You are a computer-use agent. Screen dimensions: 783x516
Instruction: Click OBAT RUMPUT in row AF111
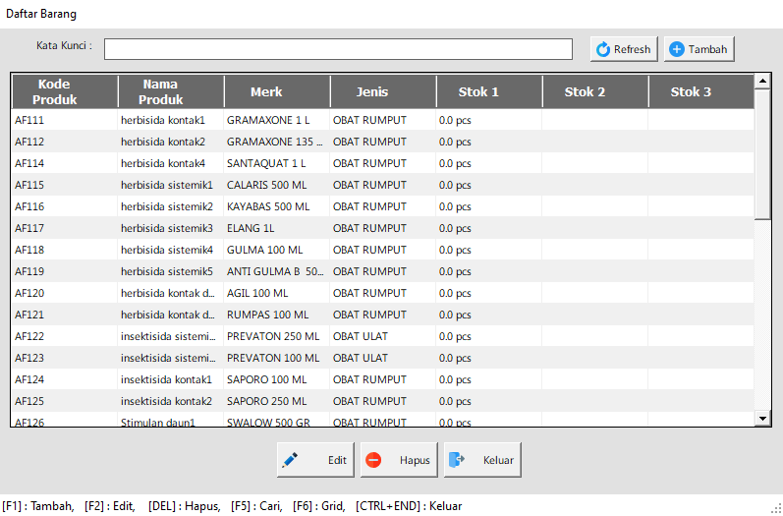point(382,120)
